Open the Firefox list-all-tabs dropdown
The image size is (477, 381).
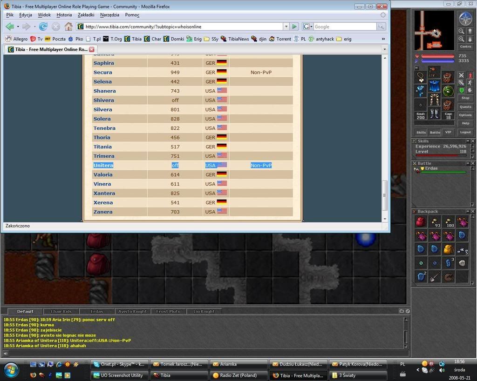coord(384,49)
